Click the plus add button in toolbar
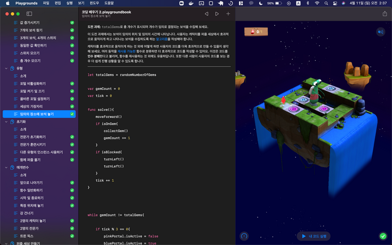The image size is (392, 245). pyautogui.click(x=228, y=14)
